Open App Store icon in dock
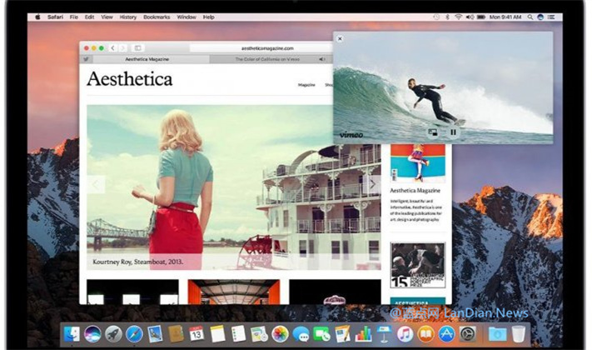592x350 pixels. click(x=446, y=333)
